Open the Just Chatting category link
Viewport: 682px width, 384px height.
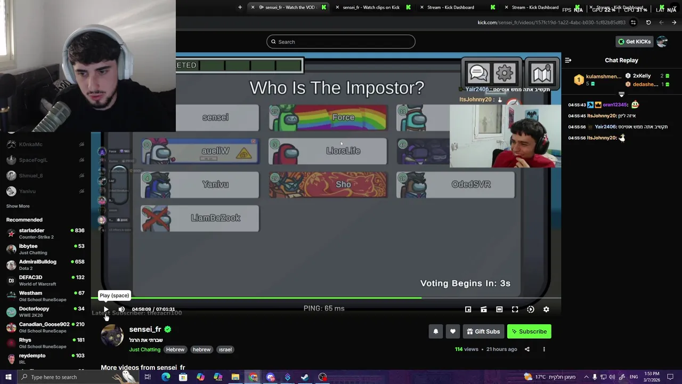(x=144, y=350)
